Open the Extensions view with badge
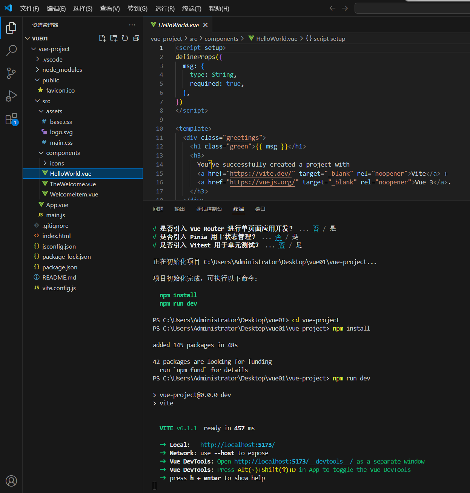This screenshot has height=493, width=470. pos(11,119)
